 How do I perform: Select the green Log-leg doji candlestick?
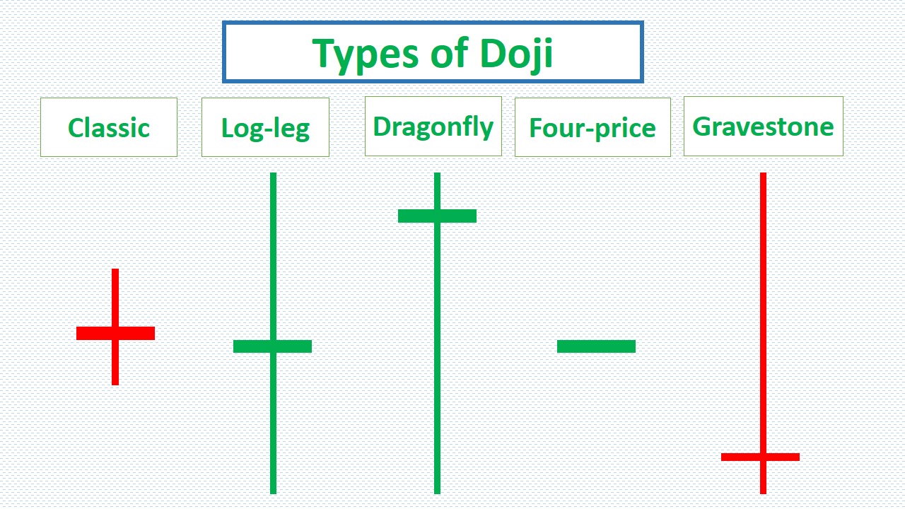tap(273, 333)
